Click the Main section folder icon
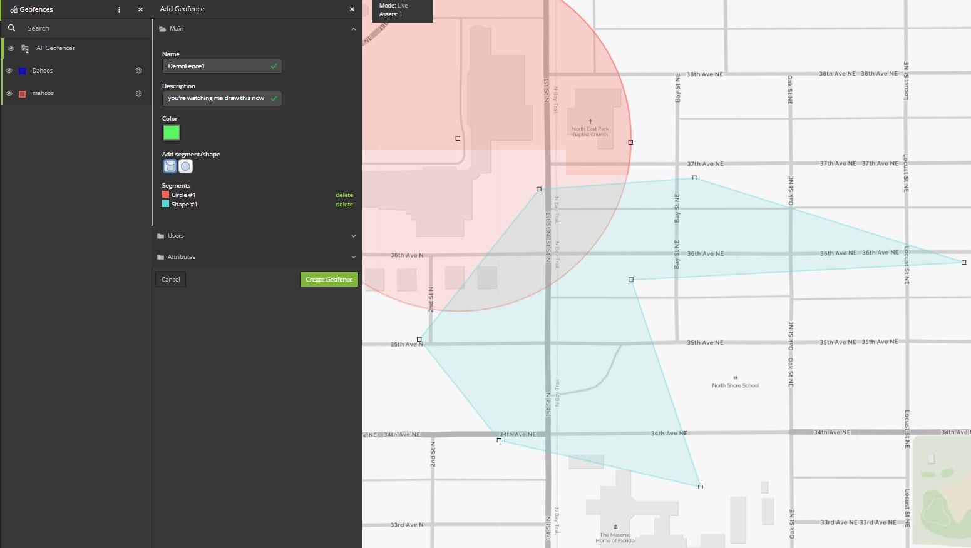Screen dimensions: 971x548 [x=161, y=28]
